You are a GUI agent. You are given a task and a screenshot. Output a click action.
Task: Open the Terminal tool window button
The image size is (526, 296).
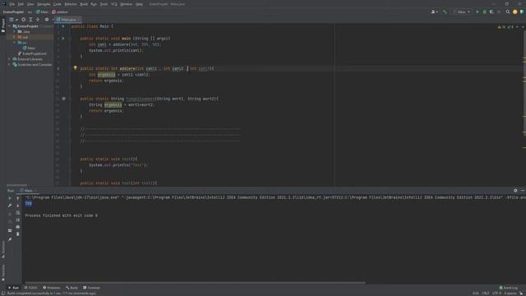[91, 288]
